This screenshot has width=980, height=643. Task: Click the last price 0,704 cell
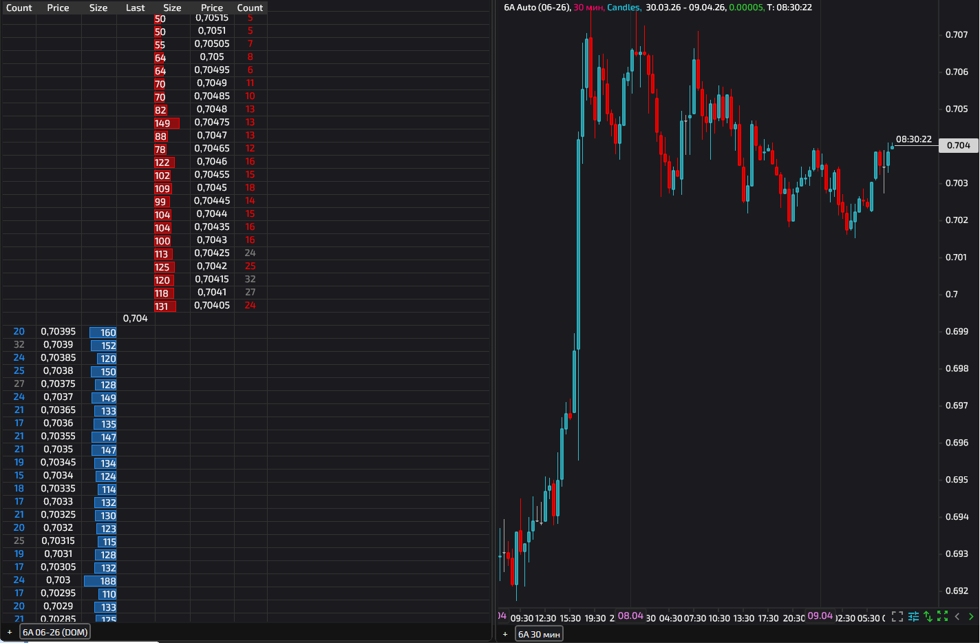[136, 318]
